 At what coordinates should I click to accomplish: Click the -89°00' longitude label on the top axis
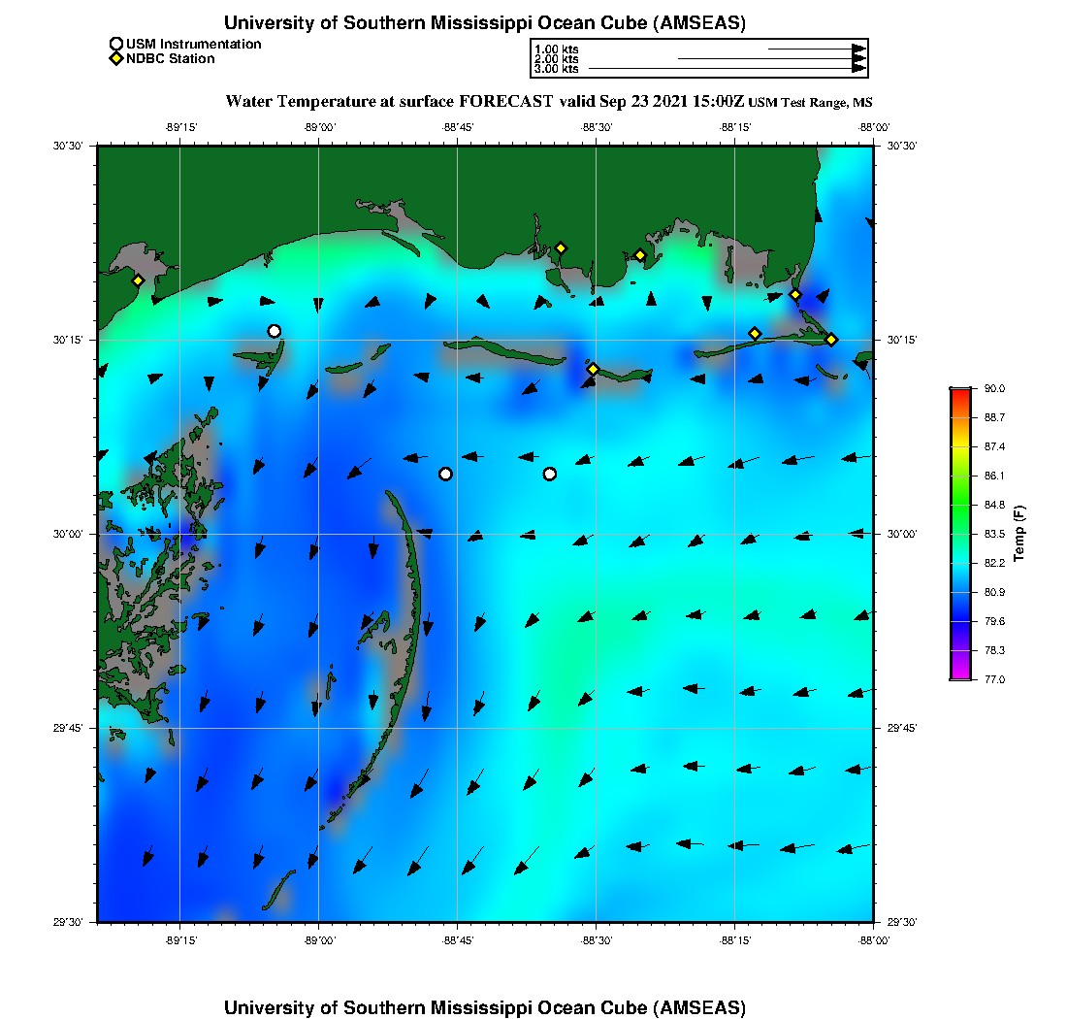(x=319, y=127)
